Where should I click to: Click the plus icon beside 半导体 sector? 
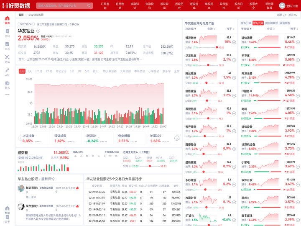pyautogui.click(x=298, y=60)
